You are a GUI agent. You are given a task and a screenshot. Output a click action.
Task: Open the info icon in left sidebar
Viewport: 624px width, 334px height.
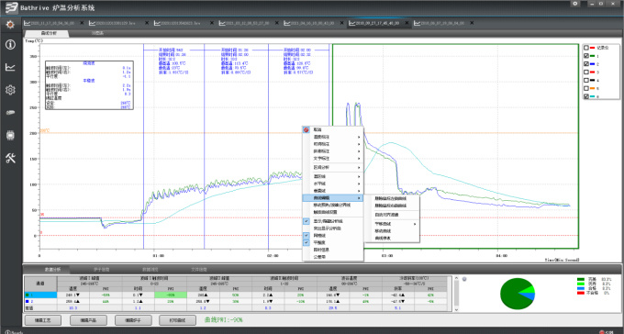(x=10, y=44)
